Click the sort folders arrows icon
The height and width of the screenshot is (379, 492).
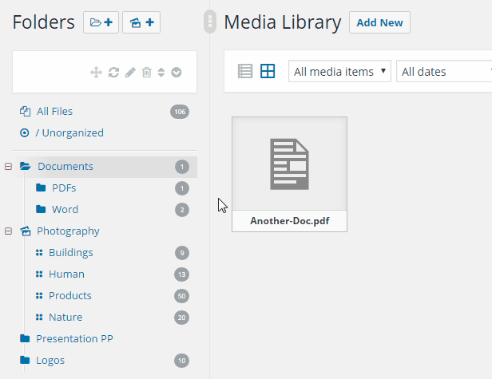[161, 73]
